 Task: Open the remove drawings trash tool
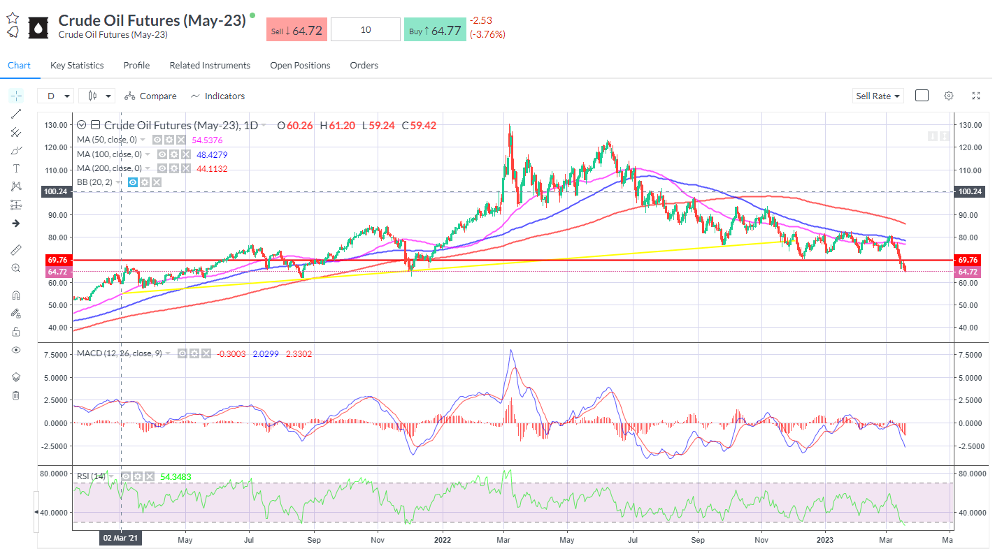(x=15, y=395)
